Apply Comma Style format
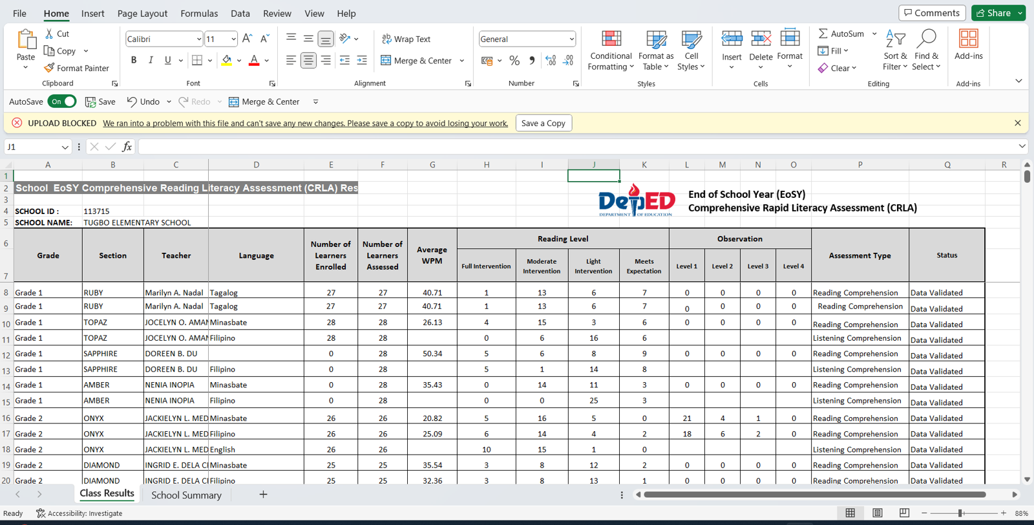This screenshot has height=525, width=1034. coord(532,60)
